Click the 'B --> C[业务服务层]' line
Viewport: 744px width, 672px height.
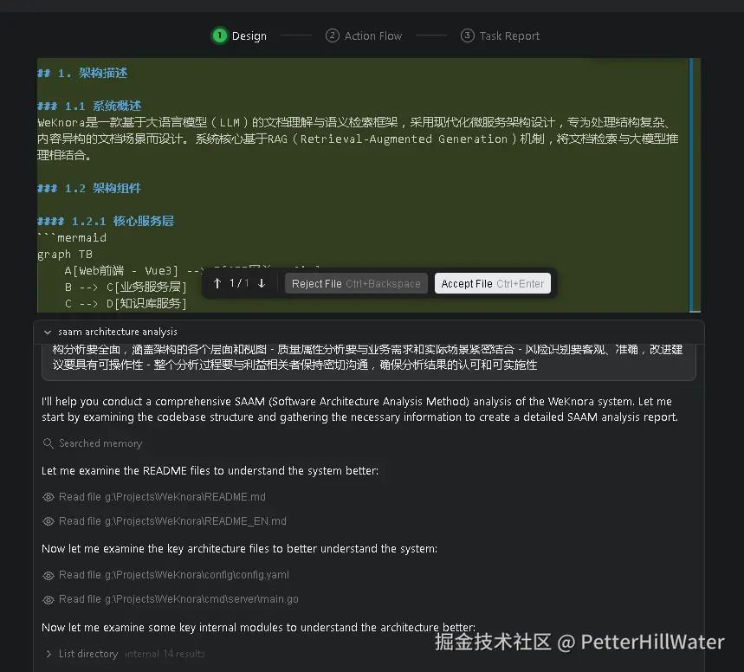pos(126,287)
